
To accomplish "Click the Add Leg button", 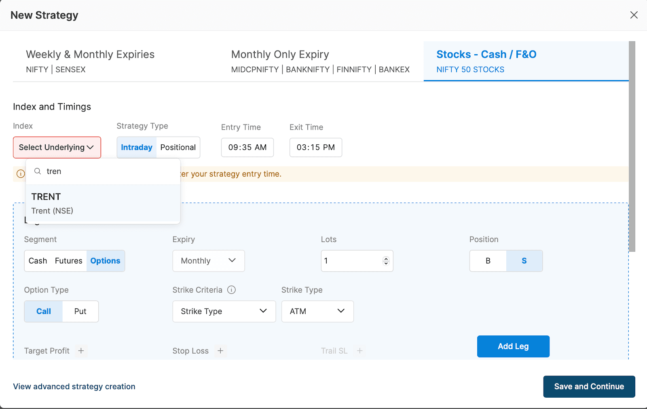I will 513,346.
